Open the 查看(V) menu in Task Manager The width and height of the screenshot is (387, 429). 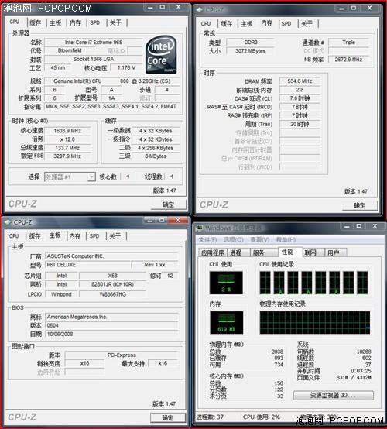(260, 240)
